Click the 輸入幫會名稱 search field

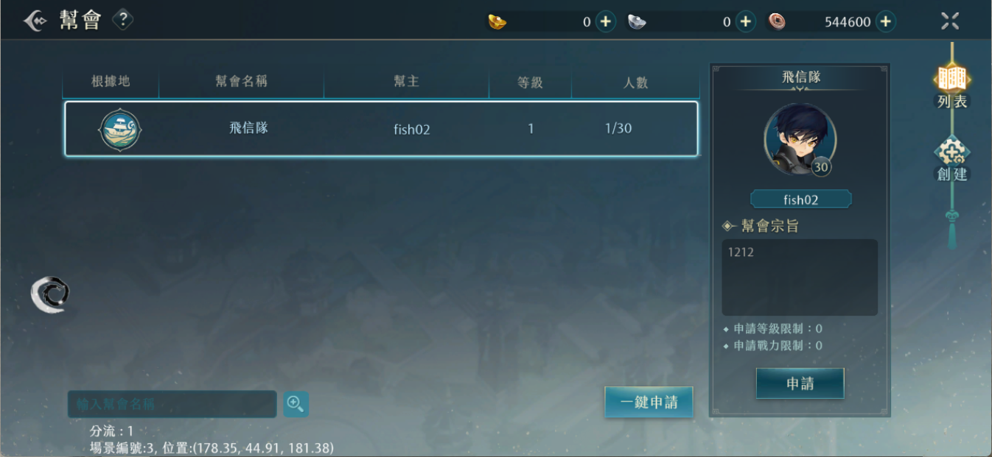tap(172, 404)
